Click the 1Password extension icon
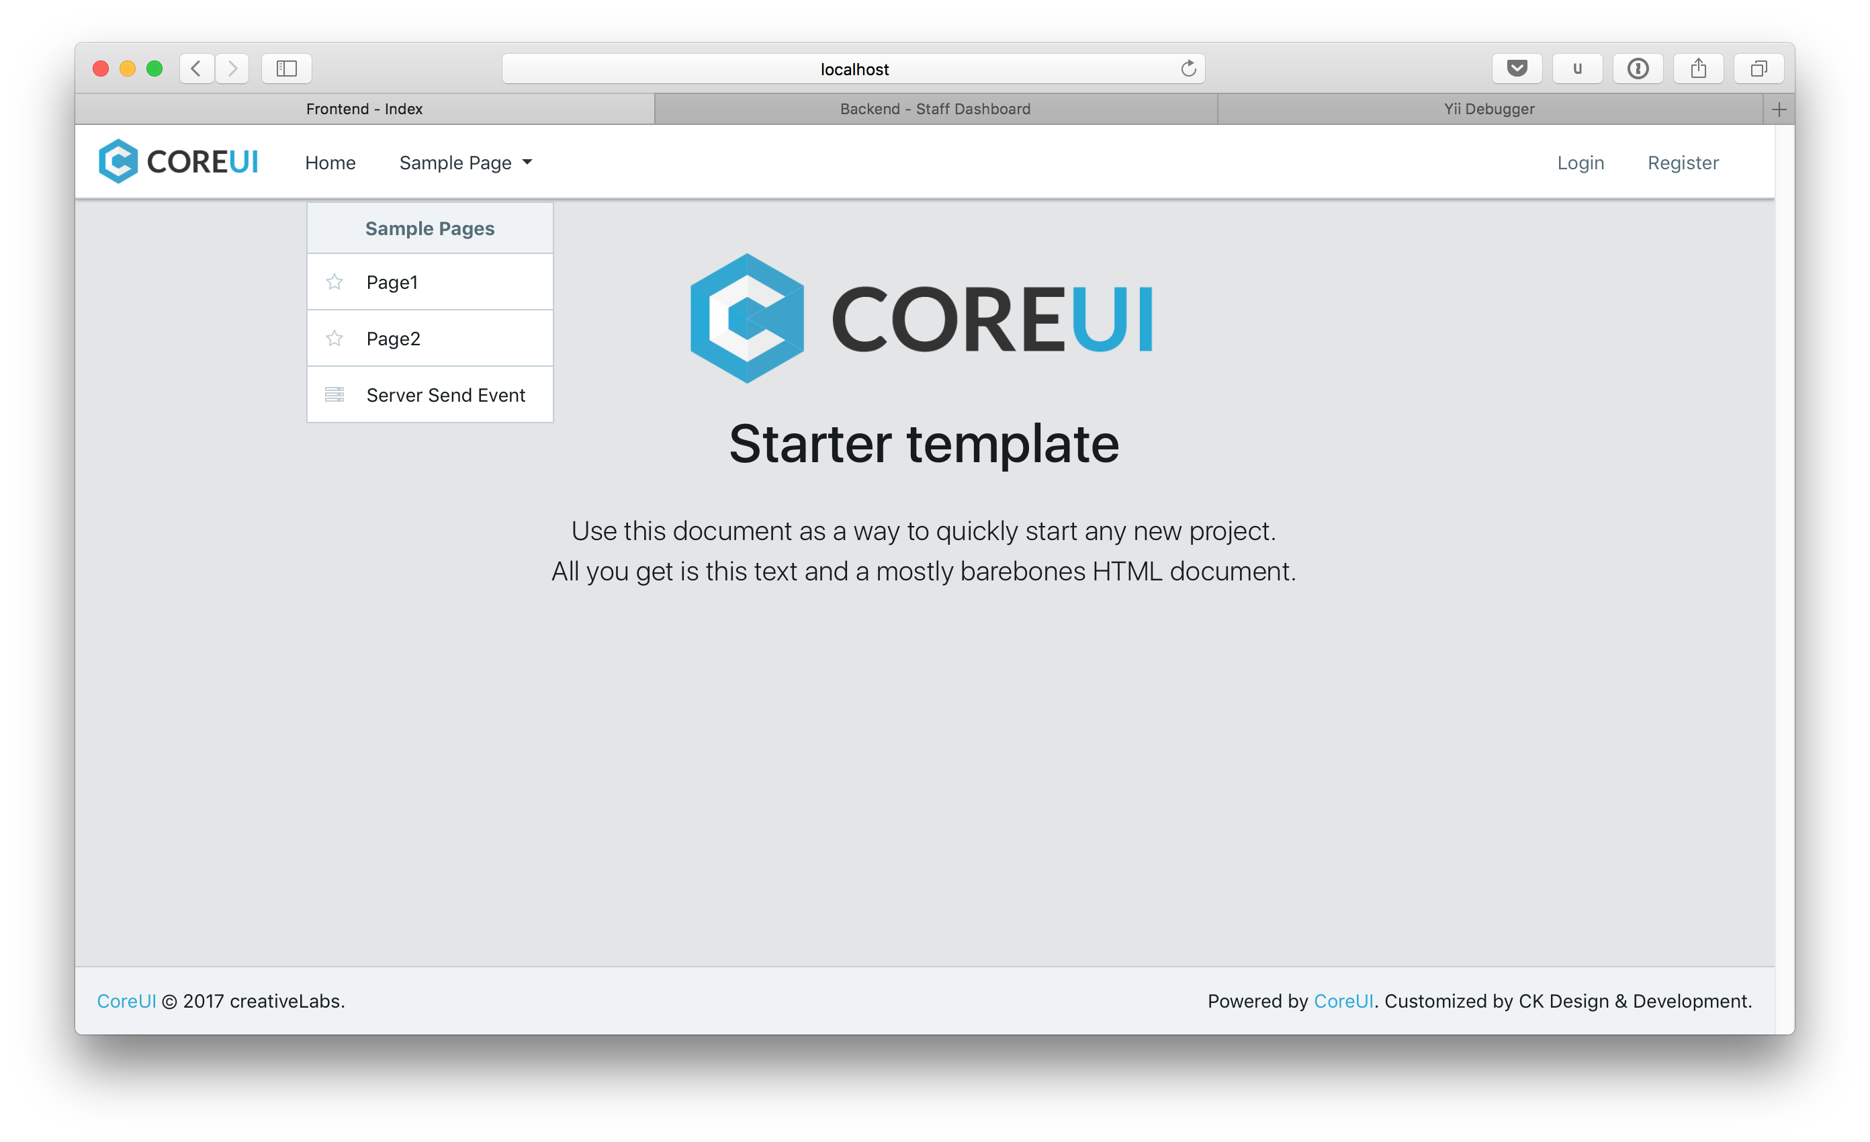Viewport: 1870px width, 1142px height. 1638,69
